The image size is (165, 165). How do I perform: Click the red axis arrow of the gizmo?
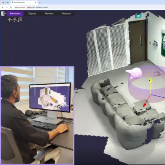[x=144, y=105]
